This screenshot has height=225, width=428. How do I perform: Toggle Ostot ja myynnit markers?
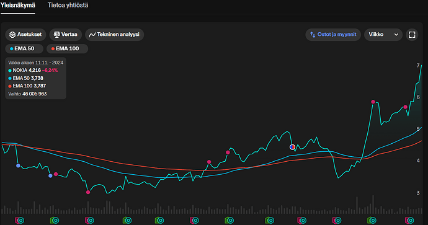point(333,35)
